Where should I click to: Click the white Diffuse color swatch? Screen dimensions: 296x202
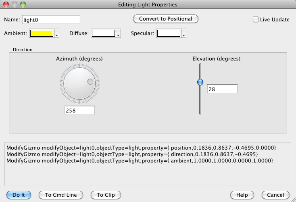103,33
